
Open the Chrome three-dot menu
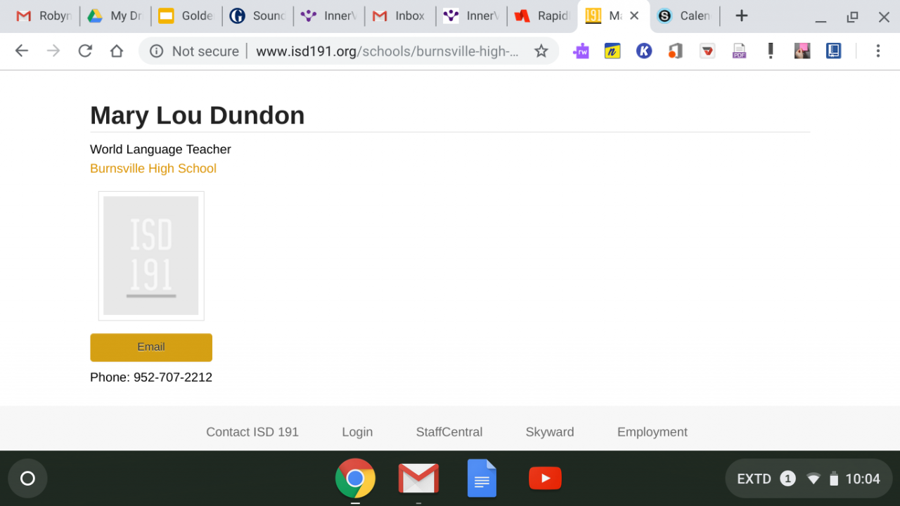pyautogui.click(x=877, y=51)
